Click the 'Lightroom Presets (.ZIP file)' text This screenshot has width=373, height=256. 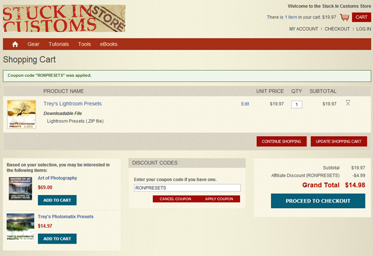pyautogui.click(x=75, y=121)
